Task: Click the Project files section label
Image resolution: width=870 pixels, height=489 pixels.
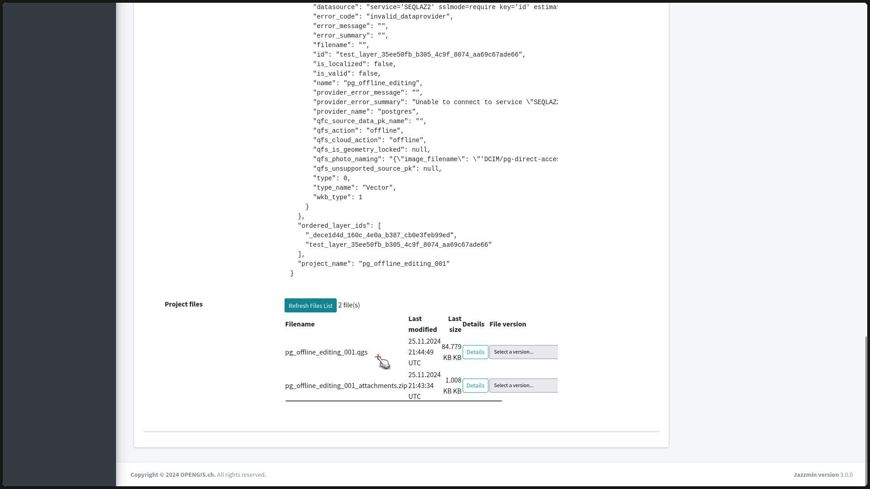Action: 184,304
